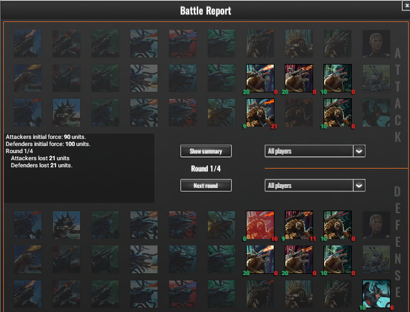The height and width of the screenshot is (312, 410).
Task: Select highlighted winged demon unit in defense grid
Action: click(376, 294)
